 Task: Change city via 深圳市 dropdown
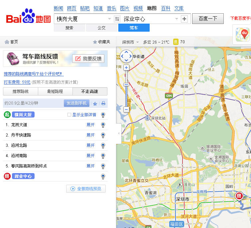tap(130, 42)
